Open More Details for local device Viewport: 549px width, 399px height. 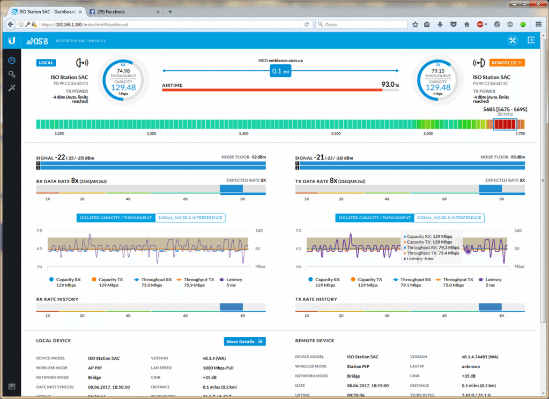[x=244, y=341]
